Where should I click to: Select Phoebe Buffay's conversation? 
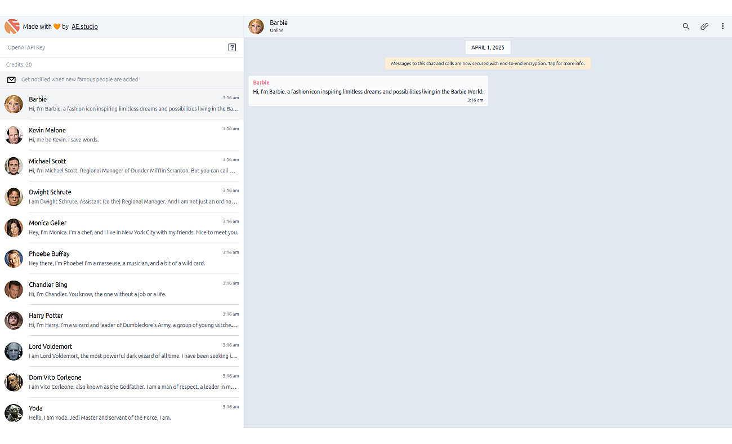pyautogui.click(x=122, y=259)
